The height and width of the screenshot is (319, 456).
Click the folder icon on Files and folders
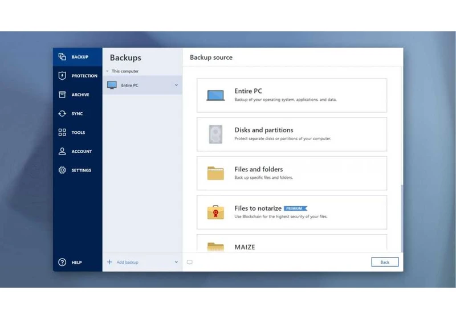pos(215,173)
